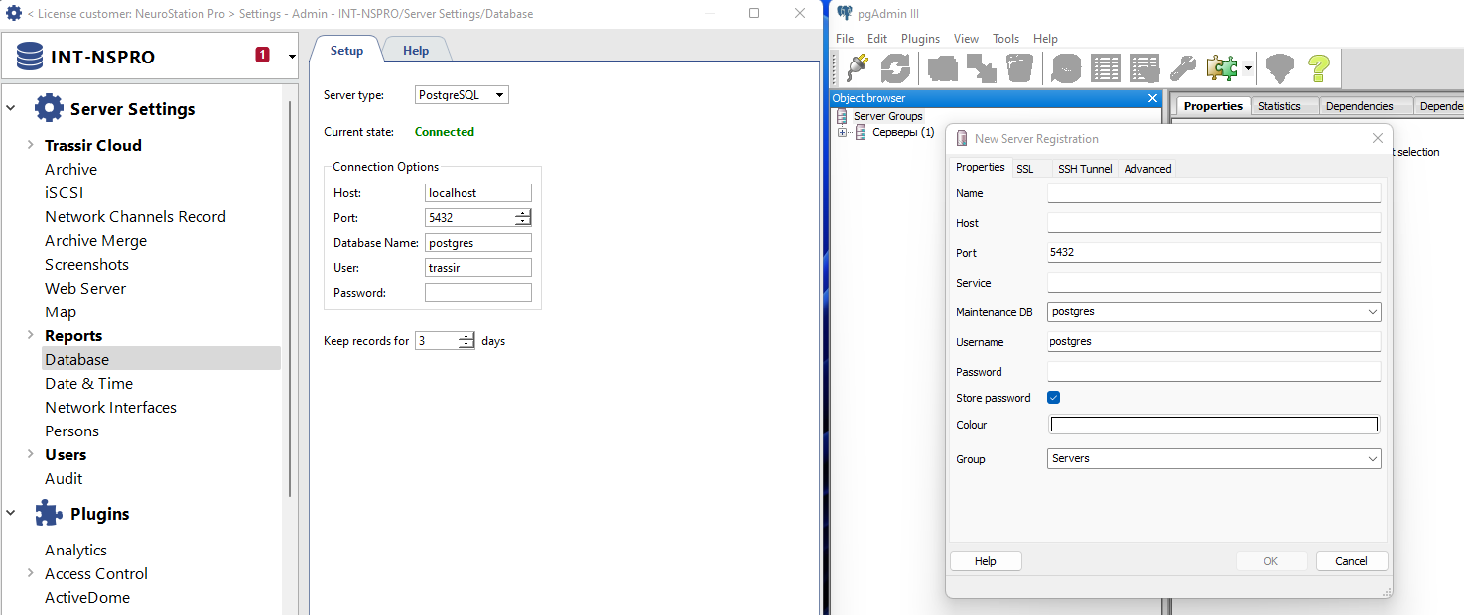Click the Server Settings gear icon
This screenshot has height=615, width=1464.
click(50, 108)
